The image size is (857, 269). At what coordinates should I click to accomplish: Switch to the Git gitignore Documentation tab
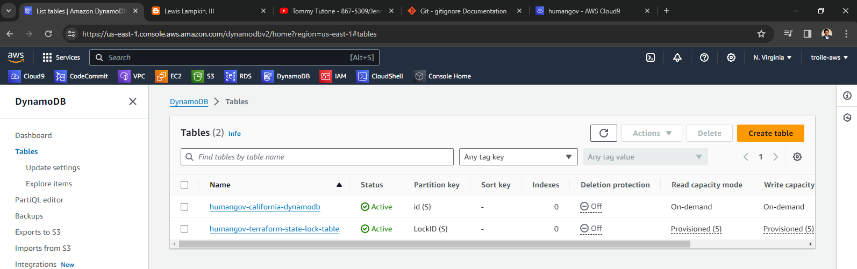click(x=463, y=11)
